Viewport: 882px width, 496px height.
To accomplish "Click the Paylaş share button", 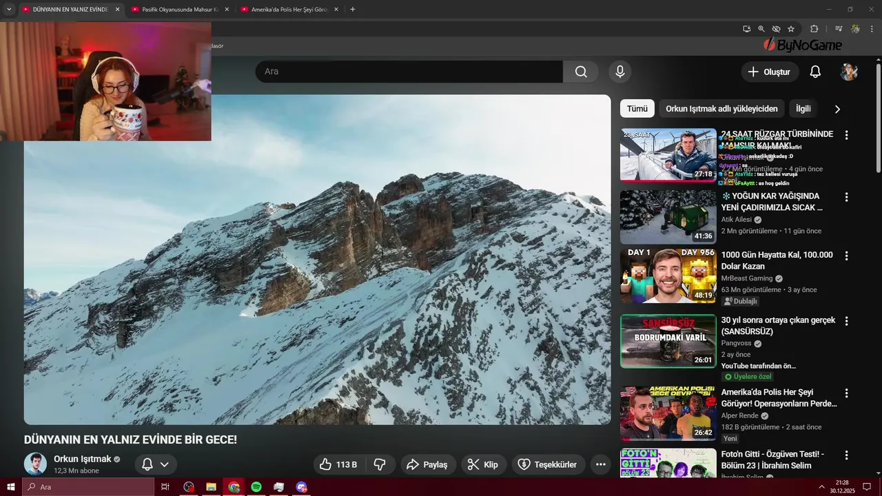I will (x=428, y=464).
